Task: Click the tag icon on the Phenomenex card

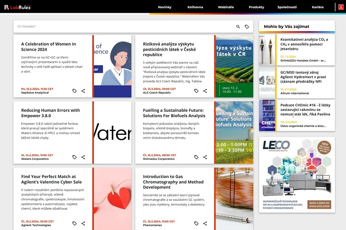Action: pos(196,223)
